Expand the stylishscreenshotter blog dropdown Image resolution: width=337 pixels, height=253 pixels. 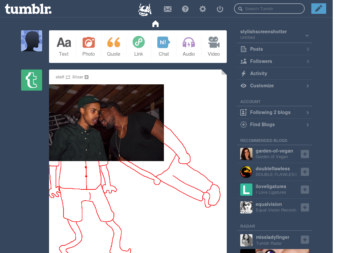pyautogui.click(x=307, y=35)
